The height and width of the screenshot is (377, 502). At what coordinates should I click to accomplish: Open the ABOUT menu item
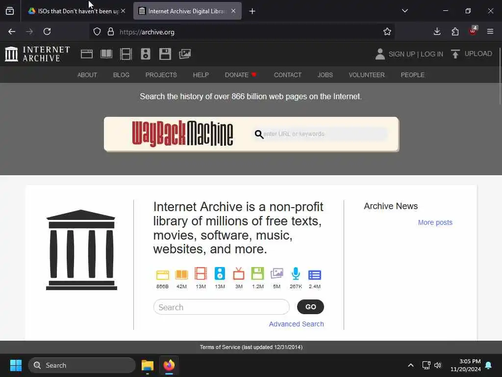(x=87, y=75)
